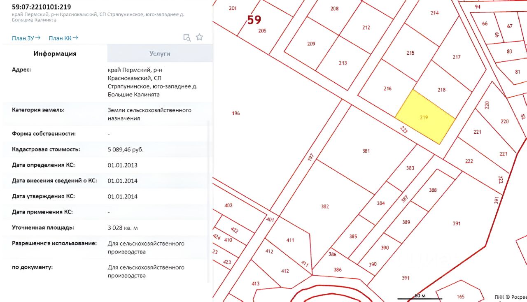Viewport: 527px width, 302px height.
Task: Click the date in the Дата внесения сведений row
Action: 123,181
